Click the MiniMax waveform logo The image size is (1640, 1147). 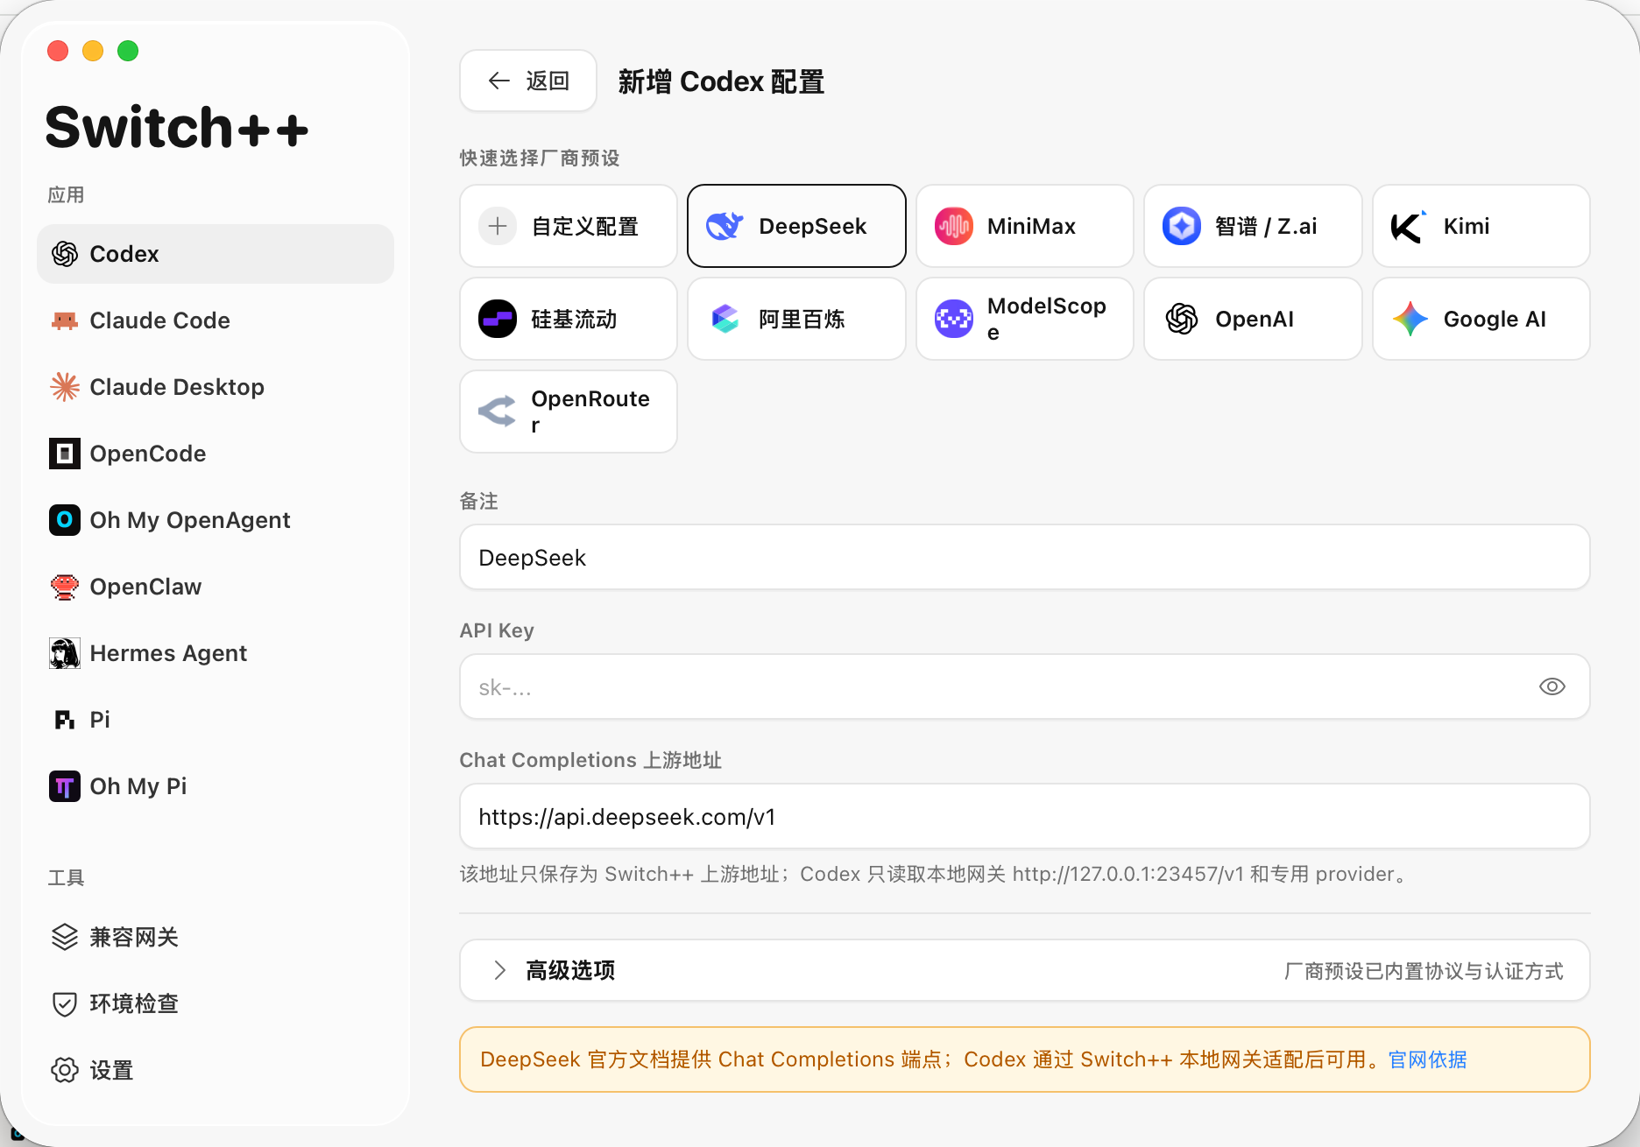coord(954,226)
